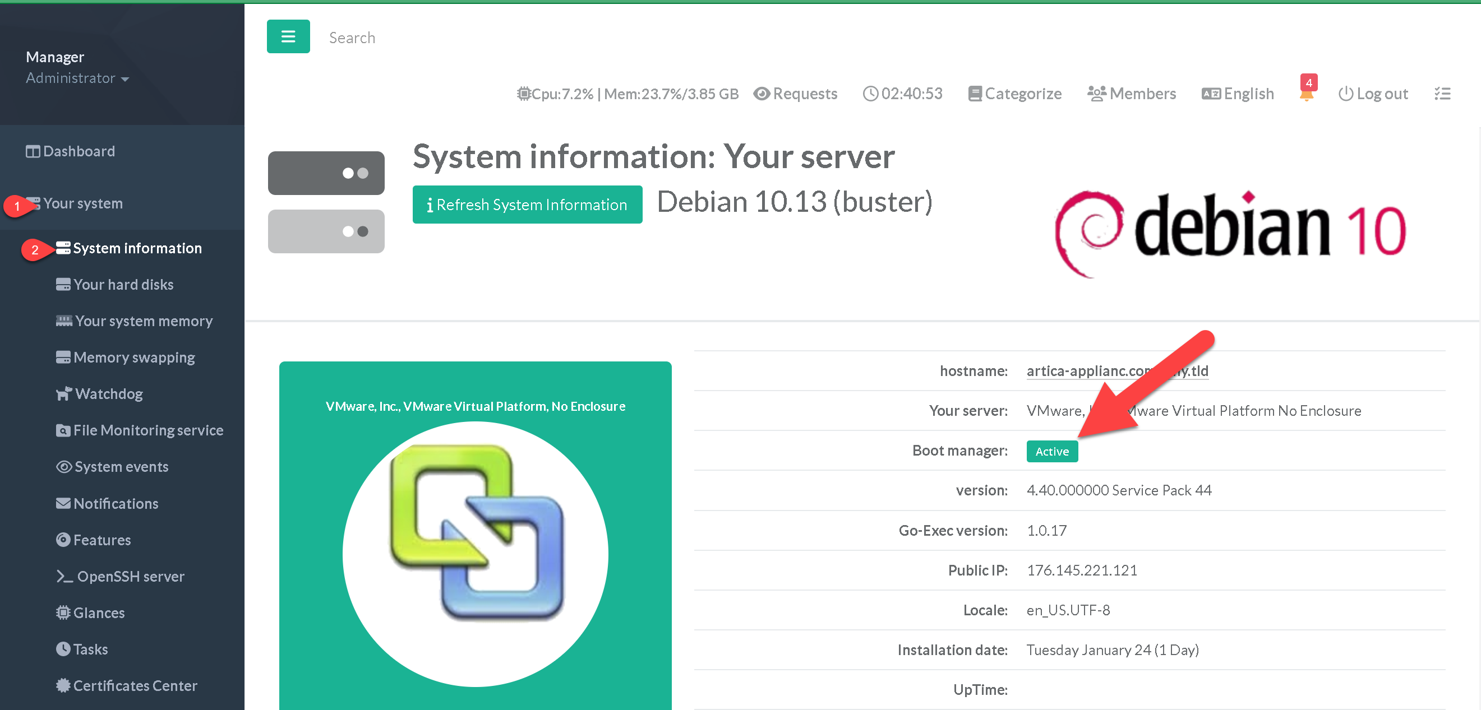Click the CPU and memory status indicator
1481x710 pixels.
coord(628,94)
